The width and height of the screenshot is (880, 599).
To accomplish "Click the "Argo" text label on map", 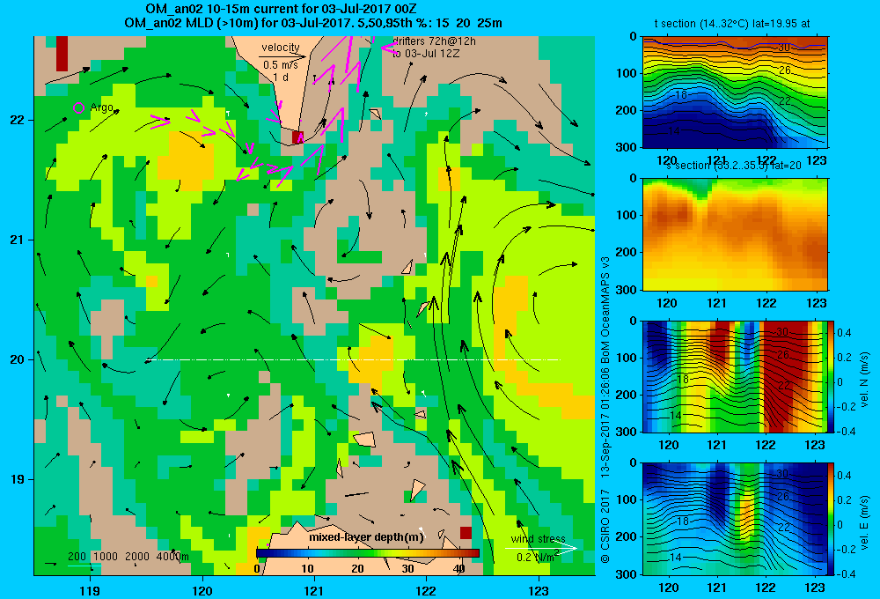I will click(101, 107).
